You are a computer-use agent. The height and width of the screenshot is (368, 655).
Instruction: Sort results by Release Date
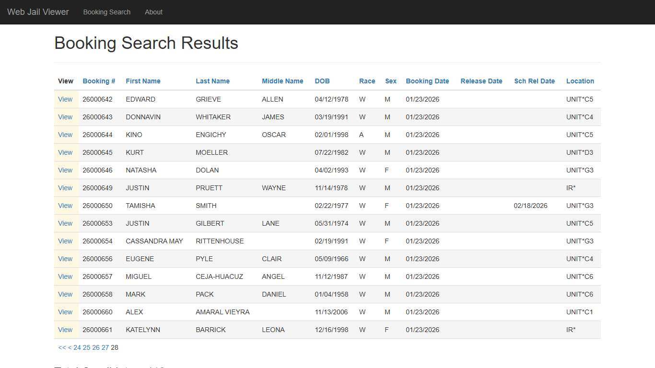click(x=481, y=81)
